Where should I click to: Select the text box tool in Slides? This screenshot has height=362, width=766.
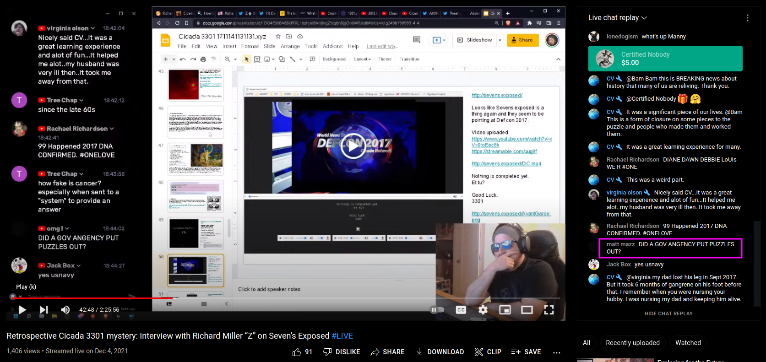pyautogui.click(x=257, y=59)
